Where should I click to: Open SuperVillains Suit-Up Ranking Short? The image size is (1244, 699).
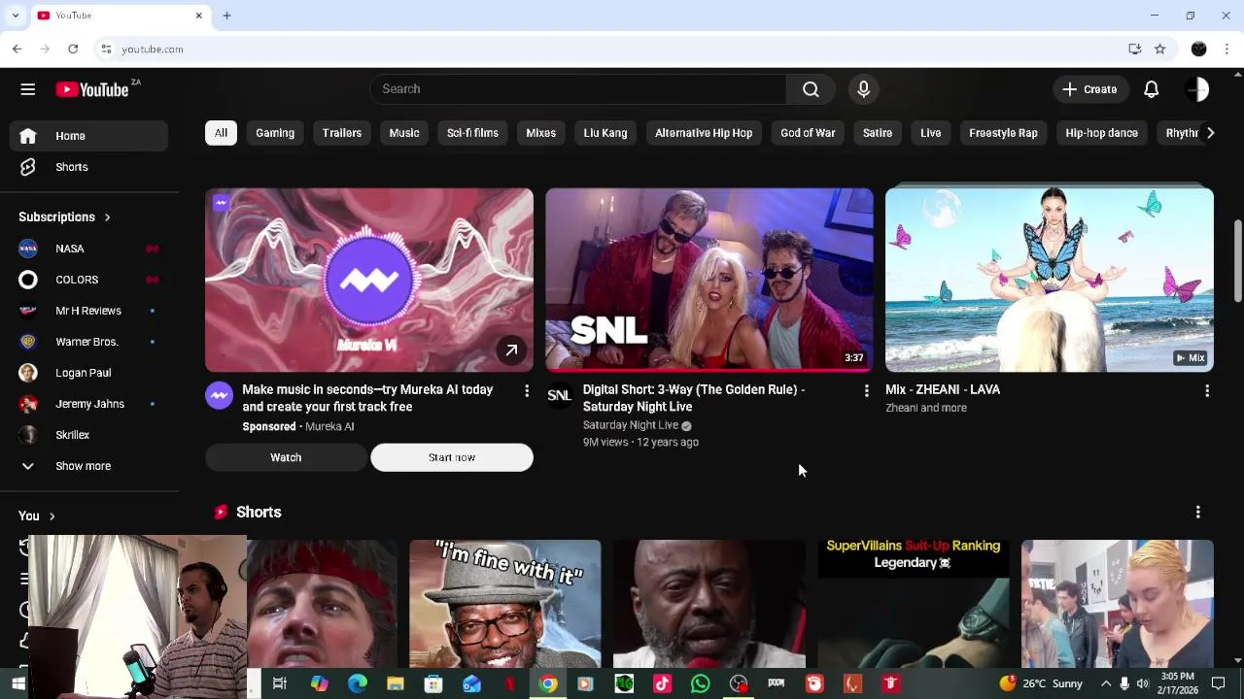[914, 604]
